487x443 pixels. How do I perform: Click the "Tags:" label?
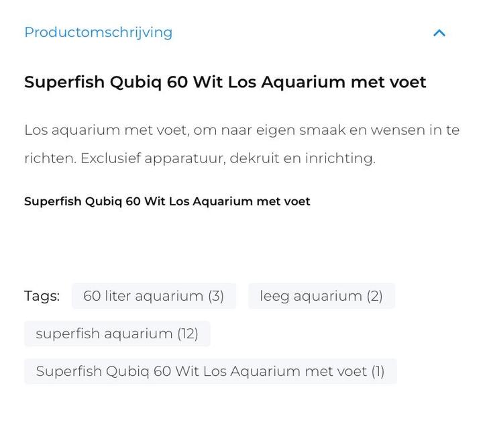coord(42,296)
